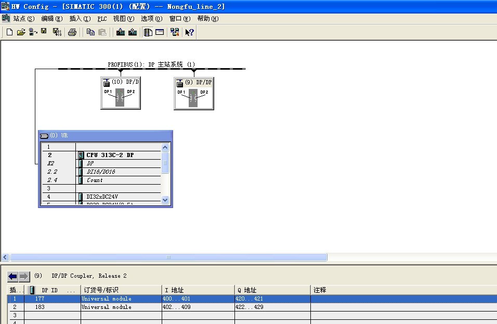Viewport: 497px width, 324px height.
Task: Select empty rack slot 3
Action: (x=102, y=188)
